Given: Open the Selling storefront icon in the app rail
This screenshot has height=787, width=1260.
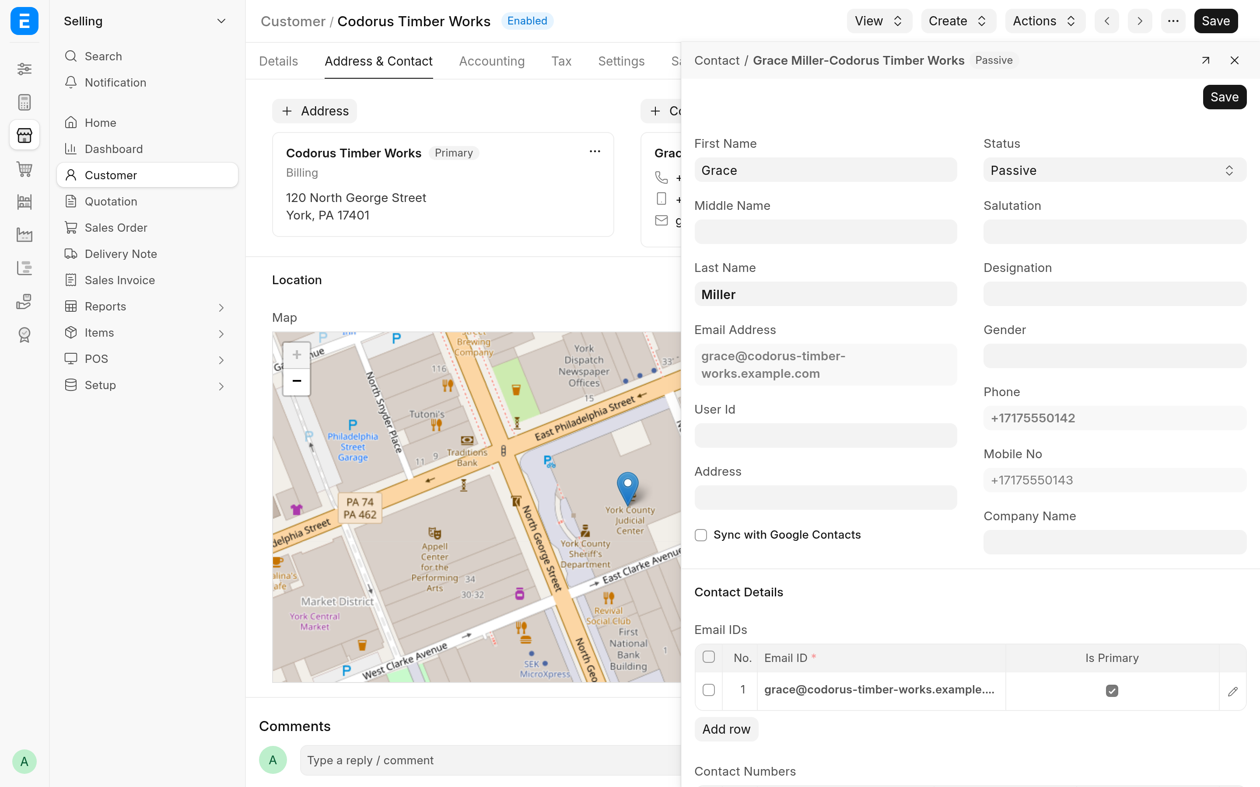Looking at the screenshot, I should pos(24,136).
